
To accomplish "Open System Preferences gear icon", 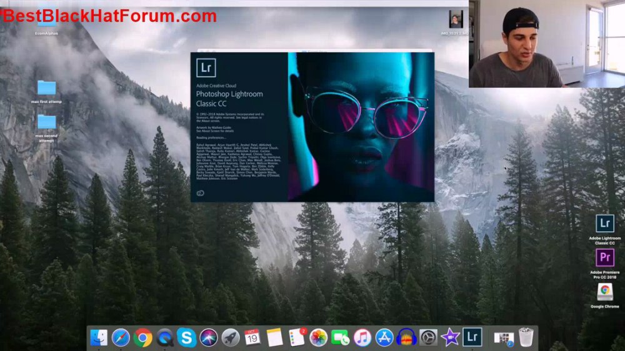I will tap(428, 338).
